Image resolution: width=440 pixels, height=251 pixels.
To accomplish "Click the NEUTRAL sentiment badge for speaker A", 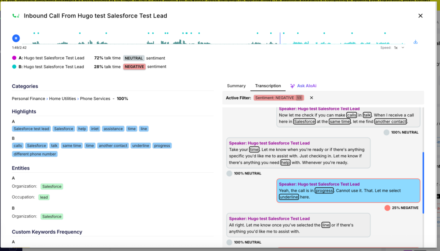I will coord(134,58).
